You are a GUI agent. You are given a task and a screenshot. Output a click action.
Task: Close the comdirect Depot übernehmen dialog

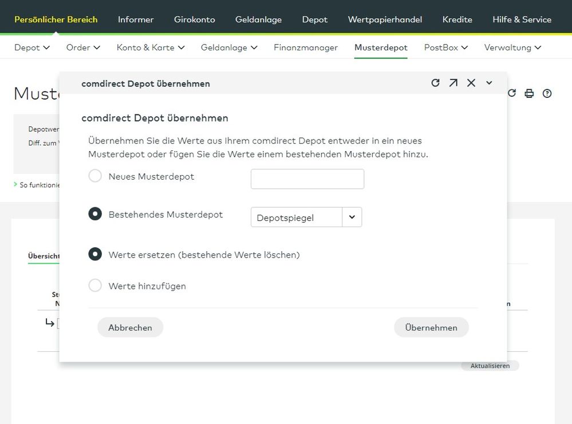click(471, 83)
